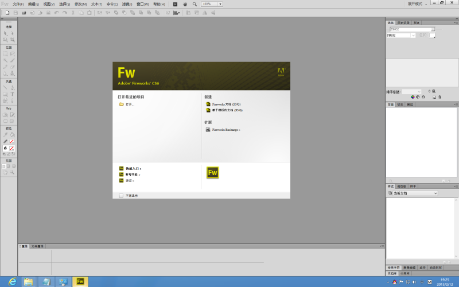The height and width of the screenshot is (287, 459).
Task: Select the Pointer tool in the tools panel
Action: (x=6, y=33)
